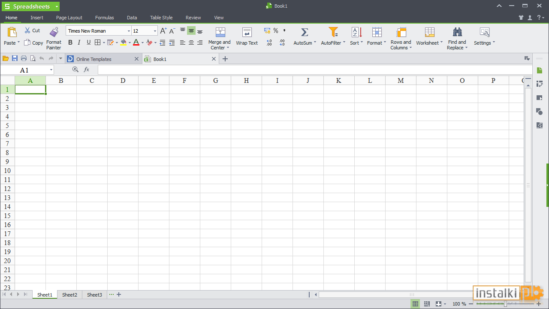
Task: Click the Find and Replace binoculars icon
Action: click(457, 32)
